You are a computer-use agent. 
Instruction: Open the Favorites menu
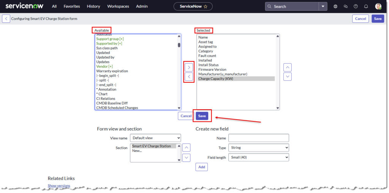tap(72, 6)
